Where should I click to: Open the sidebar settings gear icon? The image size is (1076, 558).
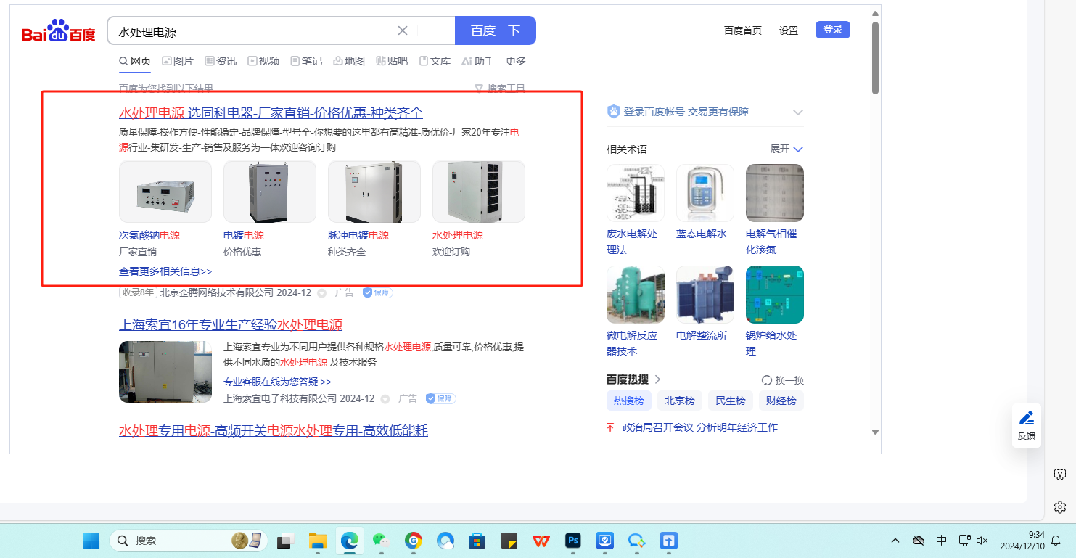coord(1060,506)
